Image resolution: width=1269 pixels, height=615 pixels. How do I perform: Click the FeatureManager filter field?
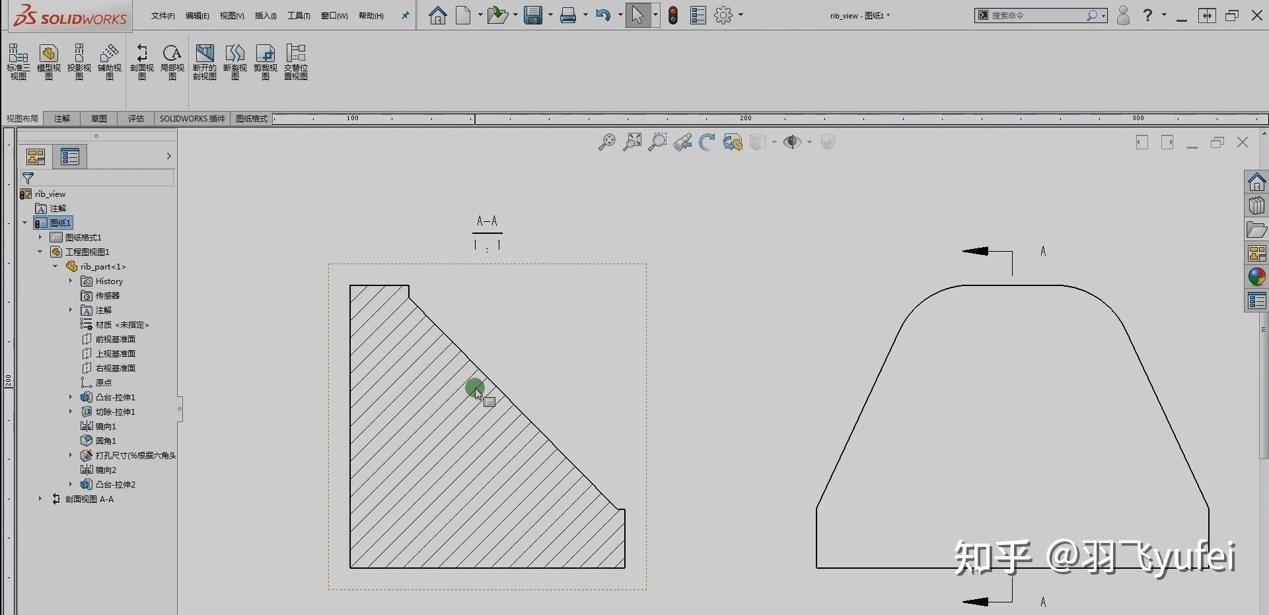(x=98, y=178)
